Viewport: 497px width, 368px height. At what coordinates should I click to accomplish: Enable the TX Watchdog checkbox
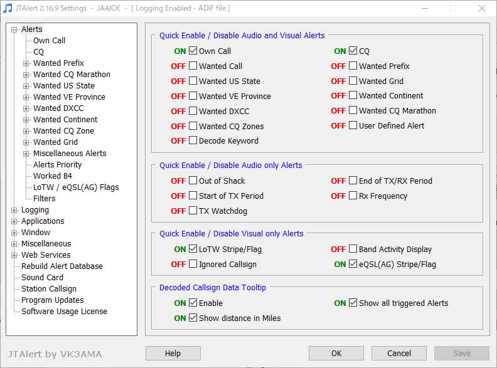point(193,211)
